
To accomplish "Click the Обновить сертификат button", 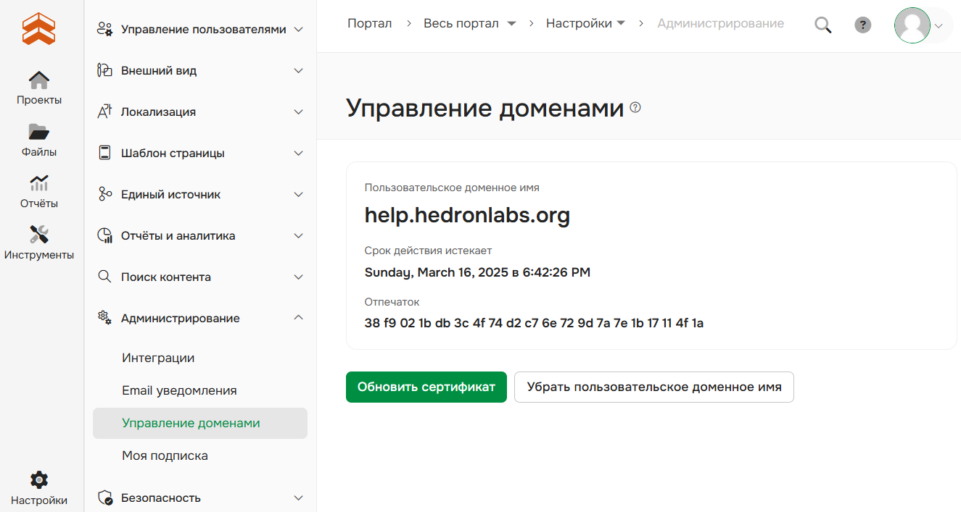I will click(426, 387).
